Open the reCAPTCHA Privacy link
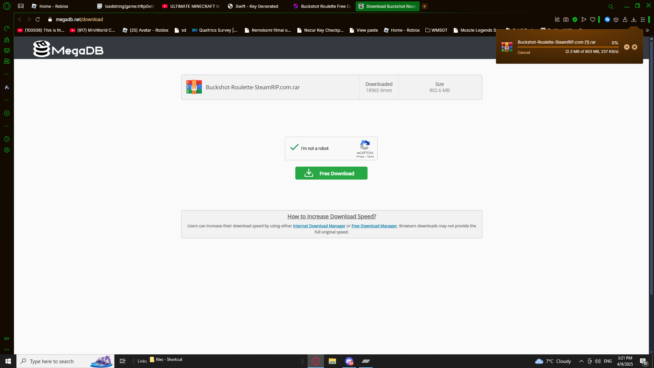This screenshot has height=368, width=654. (360, 157)
